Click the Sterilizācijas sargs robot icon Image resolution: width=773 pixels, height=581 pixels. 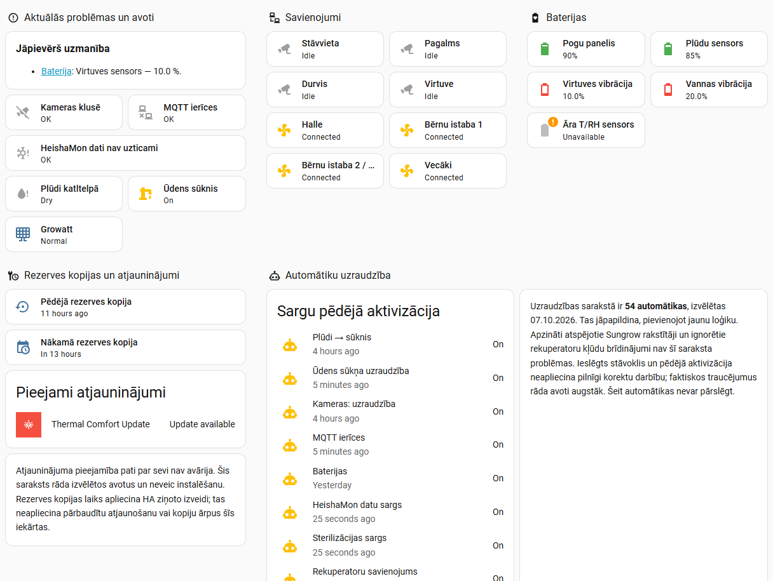tap(290, 545)
